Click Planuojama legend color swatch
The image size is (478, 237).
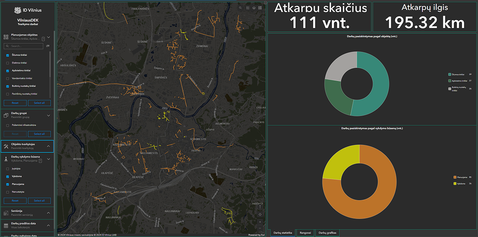(455, 177)
